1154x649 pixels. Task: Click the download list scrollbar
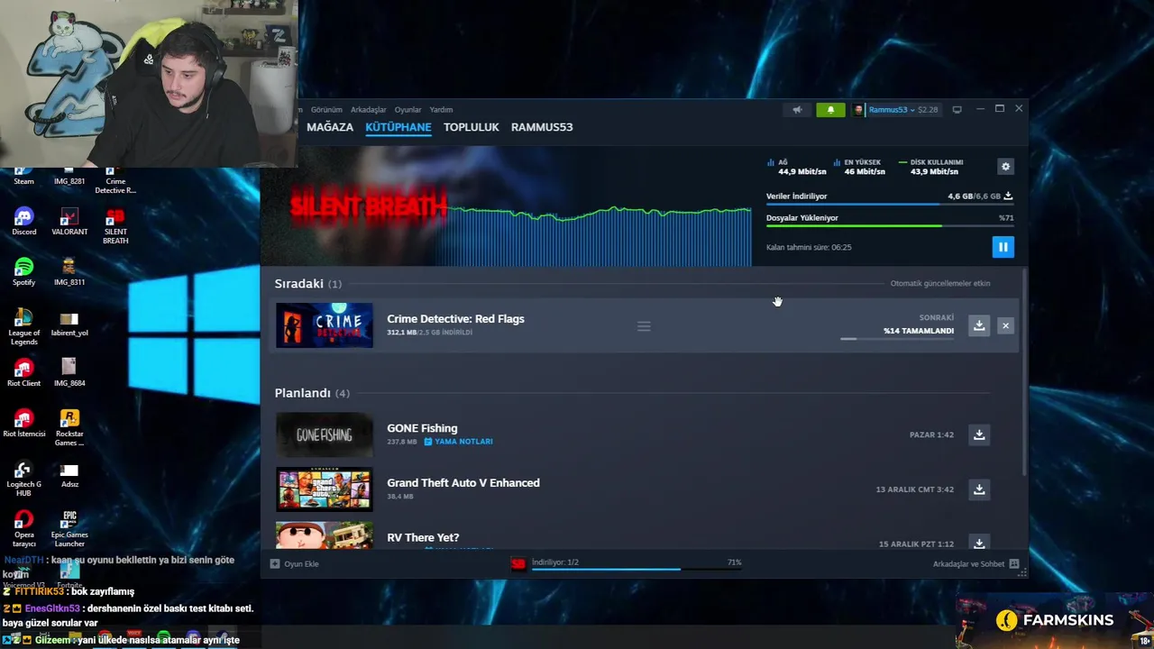click(x=1024, y=374)
